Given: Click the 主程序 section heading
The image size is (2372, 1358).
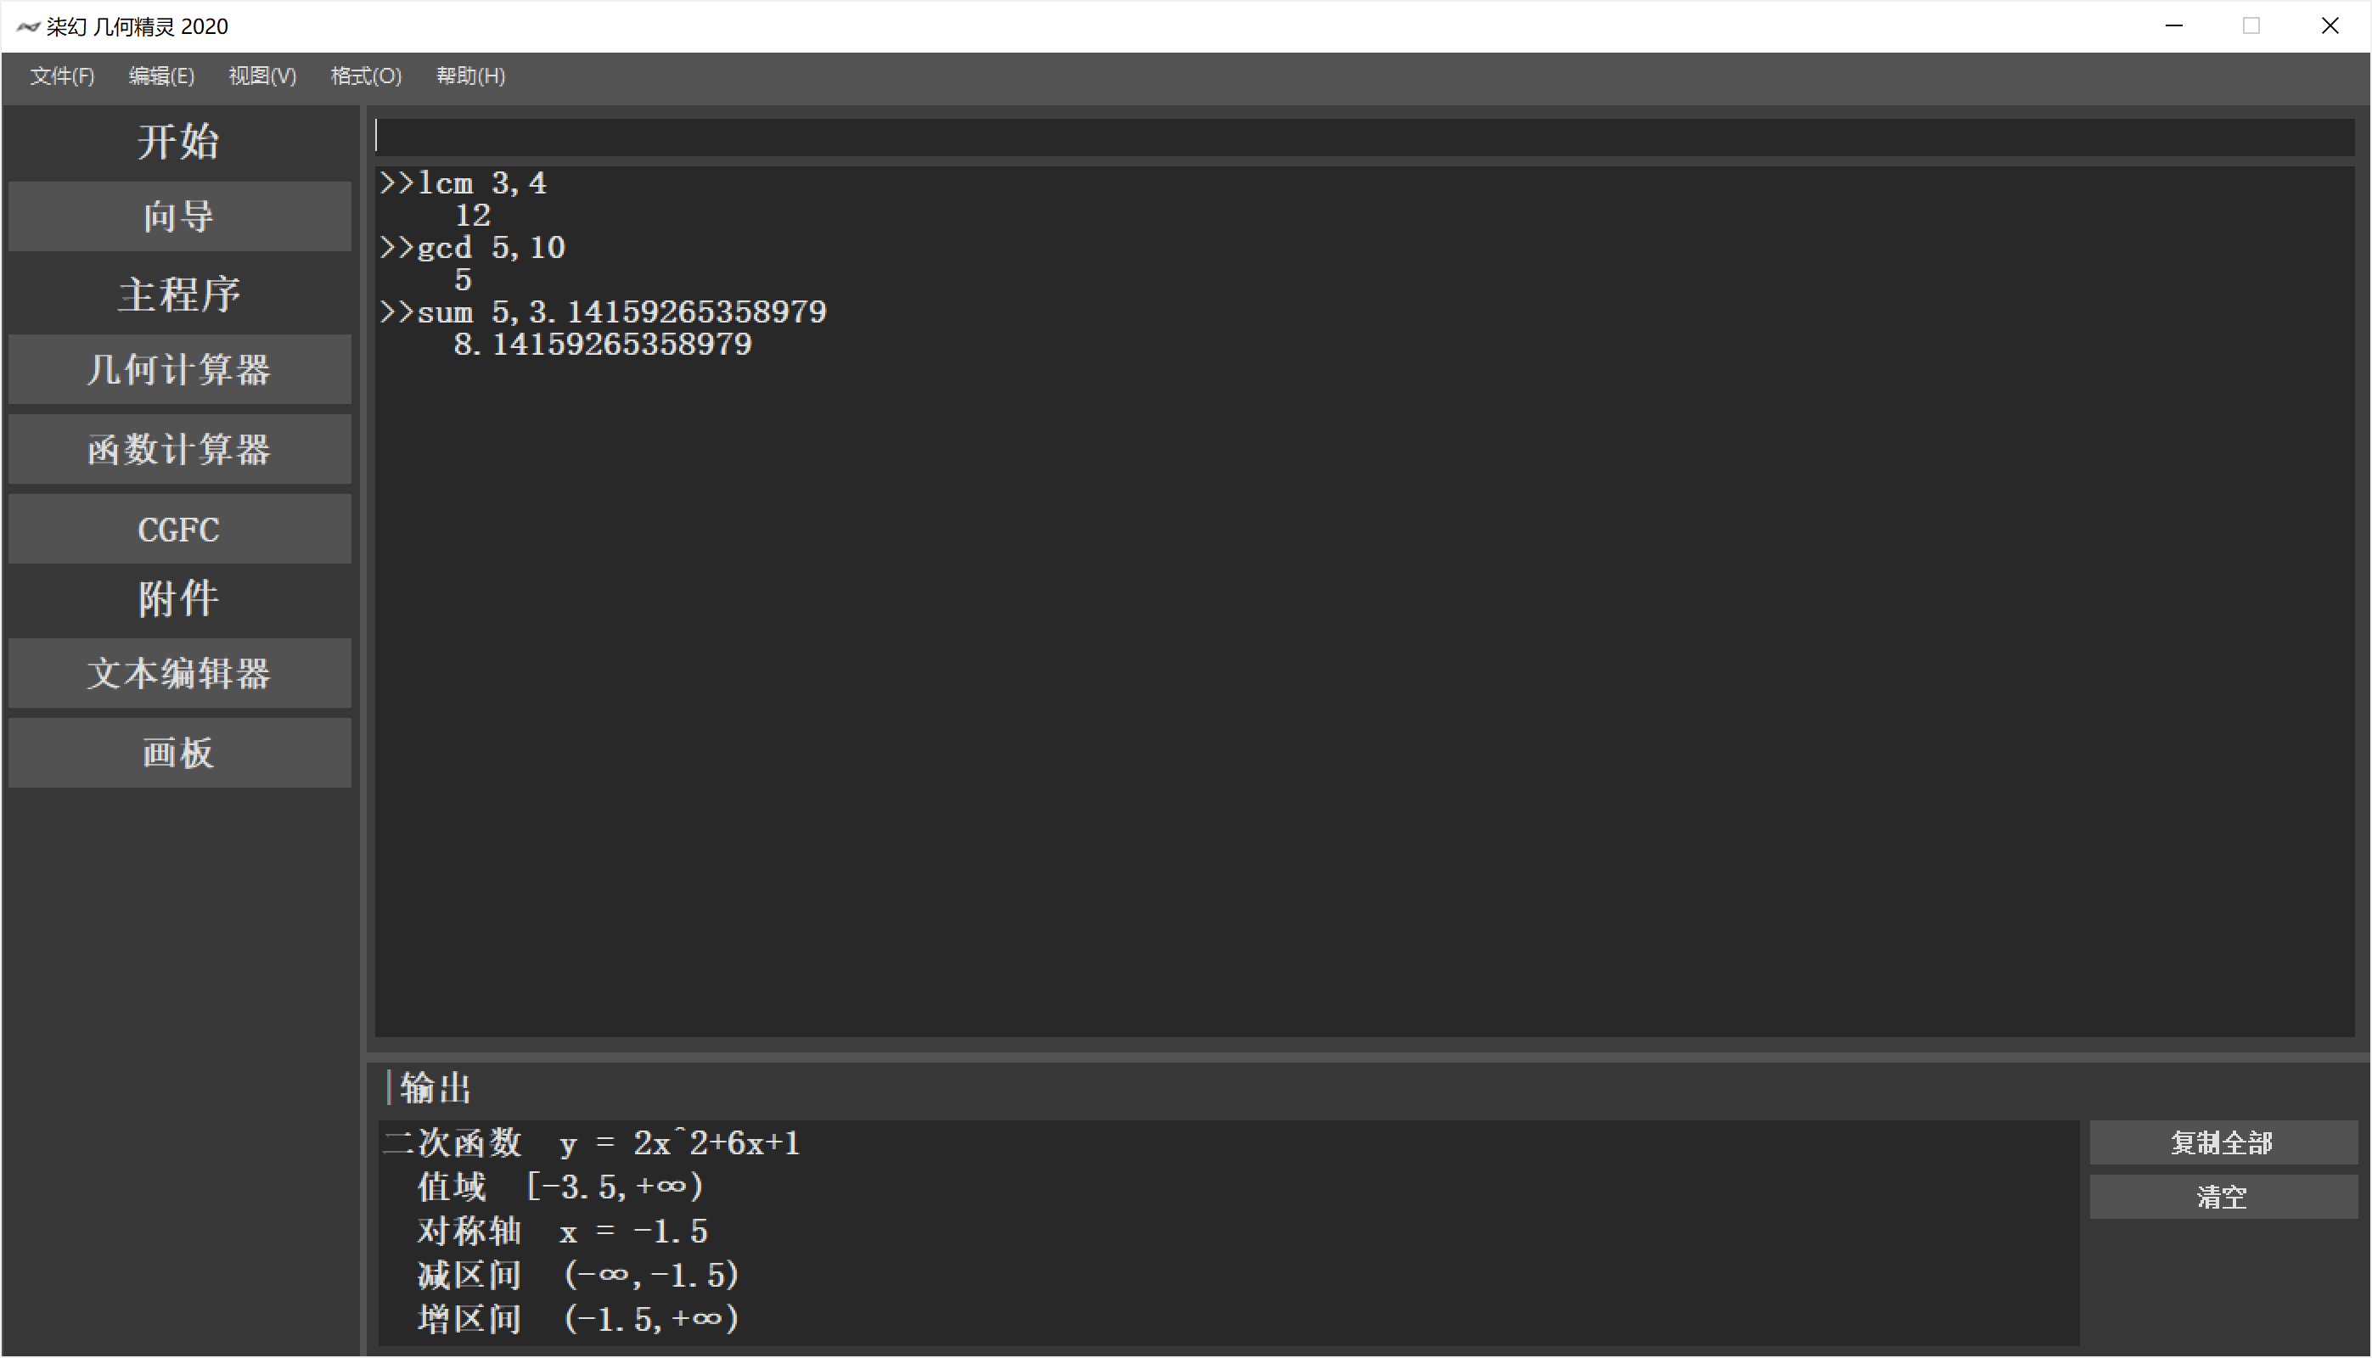Looking at the screenshot, I should 179,295.
